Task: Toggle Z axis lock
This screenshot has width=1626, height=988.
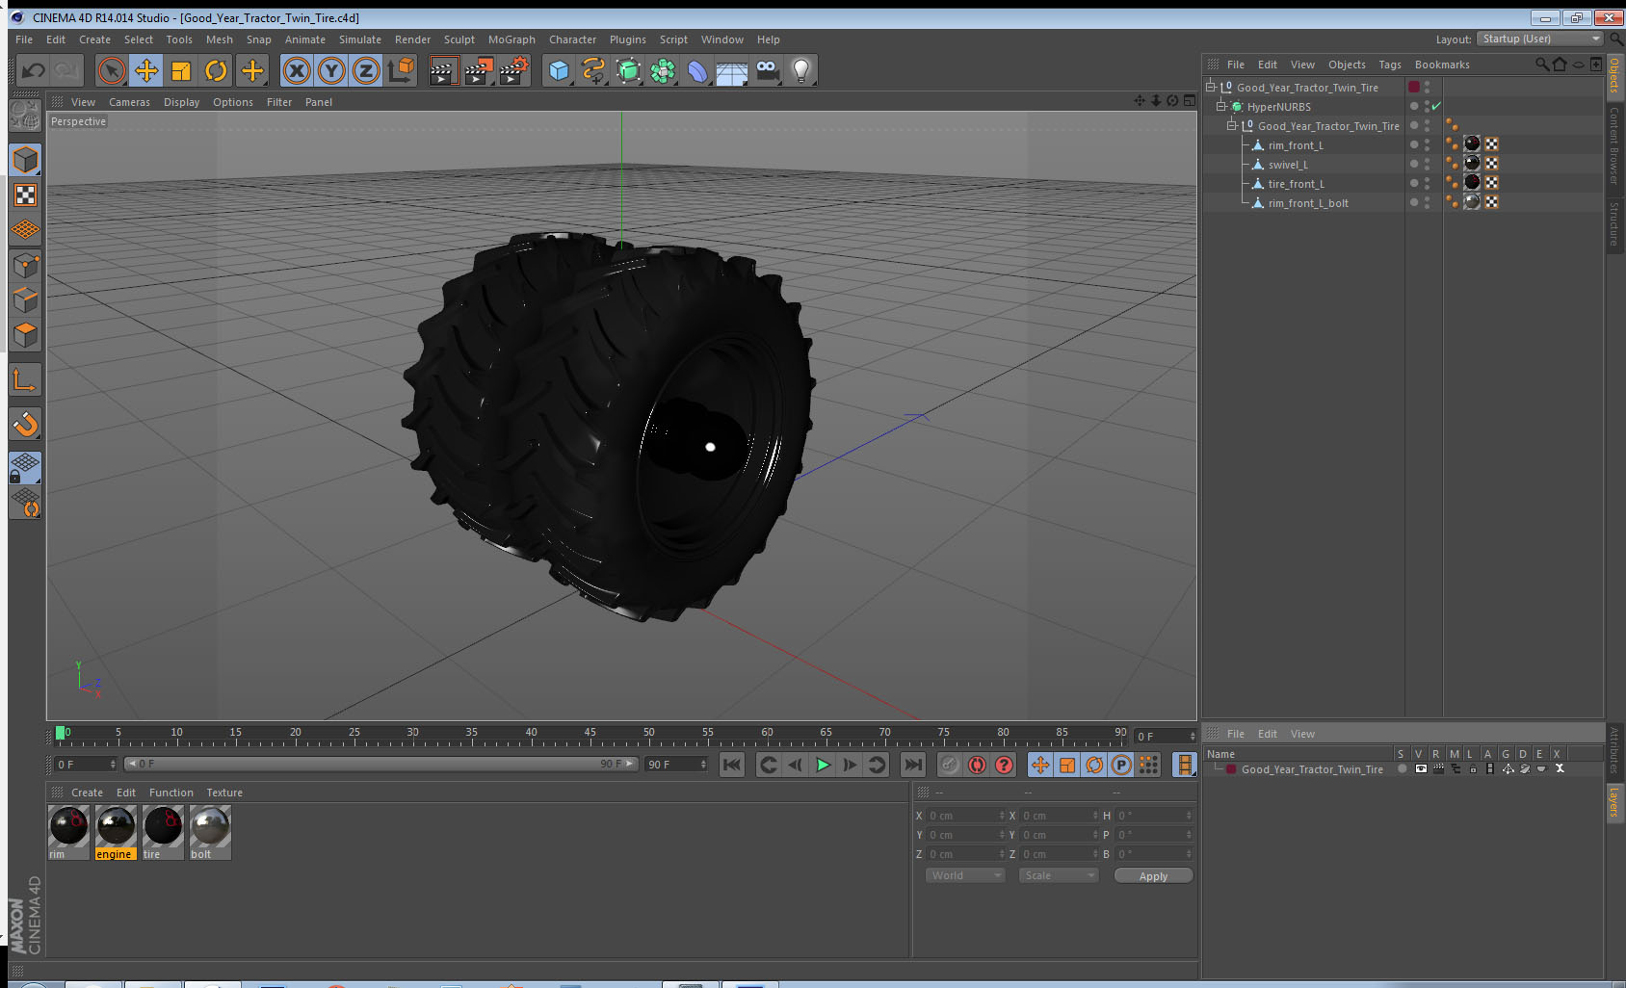Action: tap(366, 70)
